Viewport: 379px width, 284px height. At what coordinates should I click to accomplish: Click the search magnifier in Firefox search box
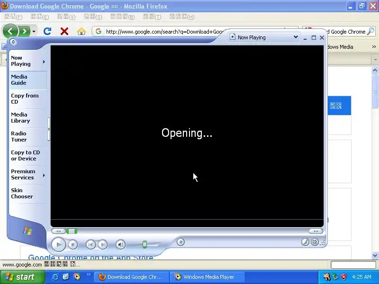click(371, 31)
